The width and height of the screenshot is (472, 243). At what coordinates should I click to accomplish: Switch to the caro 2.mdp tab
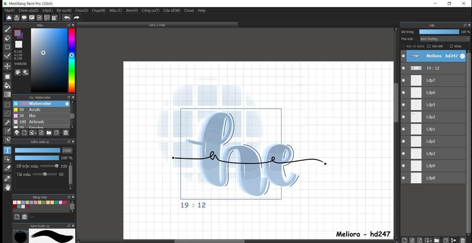click(x=157, y=25)
